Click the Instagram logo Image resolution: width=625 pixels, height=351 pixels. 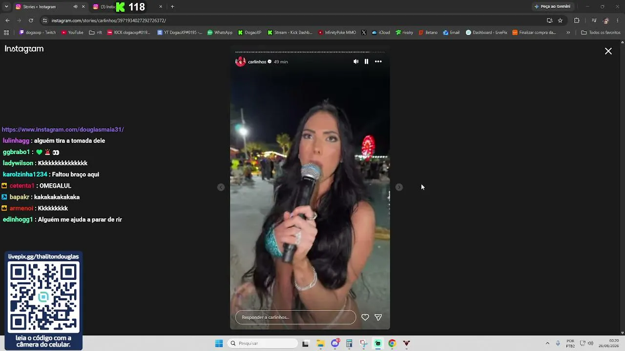coord(24,49)
